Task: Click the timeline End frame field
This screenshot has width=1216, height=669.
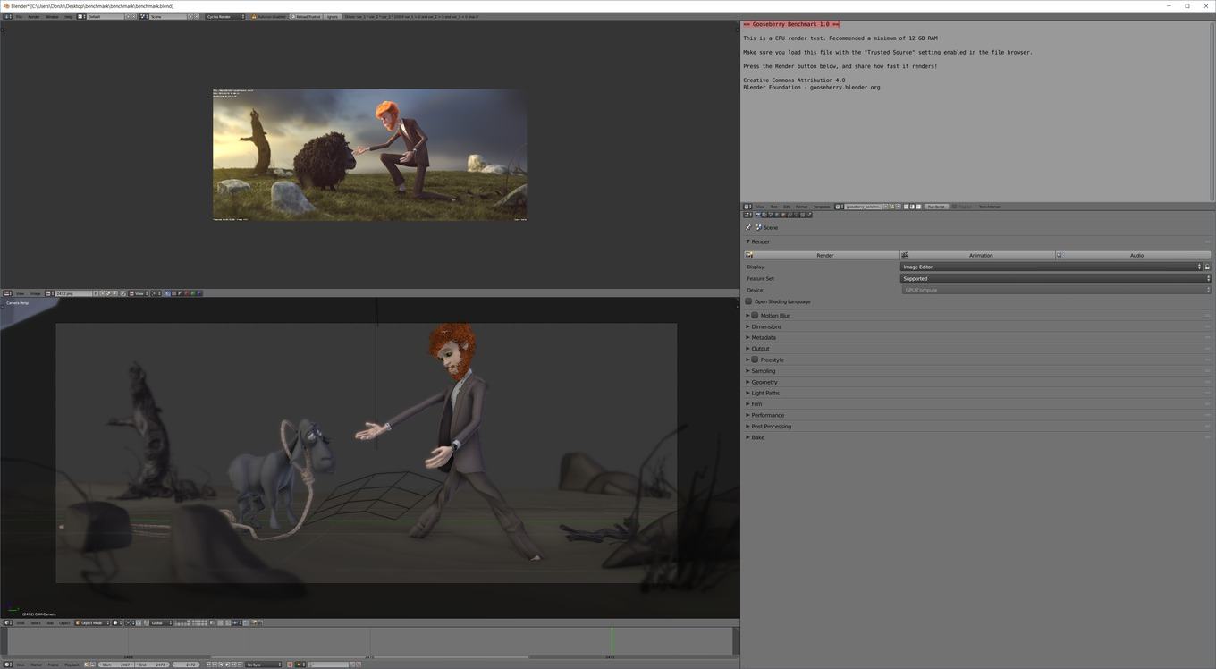Action: coord(153,665)
